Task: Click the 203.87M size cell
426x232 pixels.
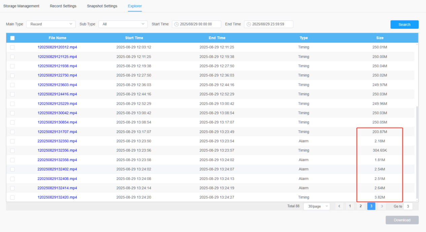Action: click(x=380, y=132)
